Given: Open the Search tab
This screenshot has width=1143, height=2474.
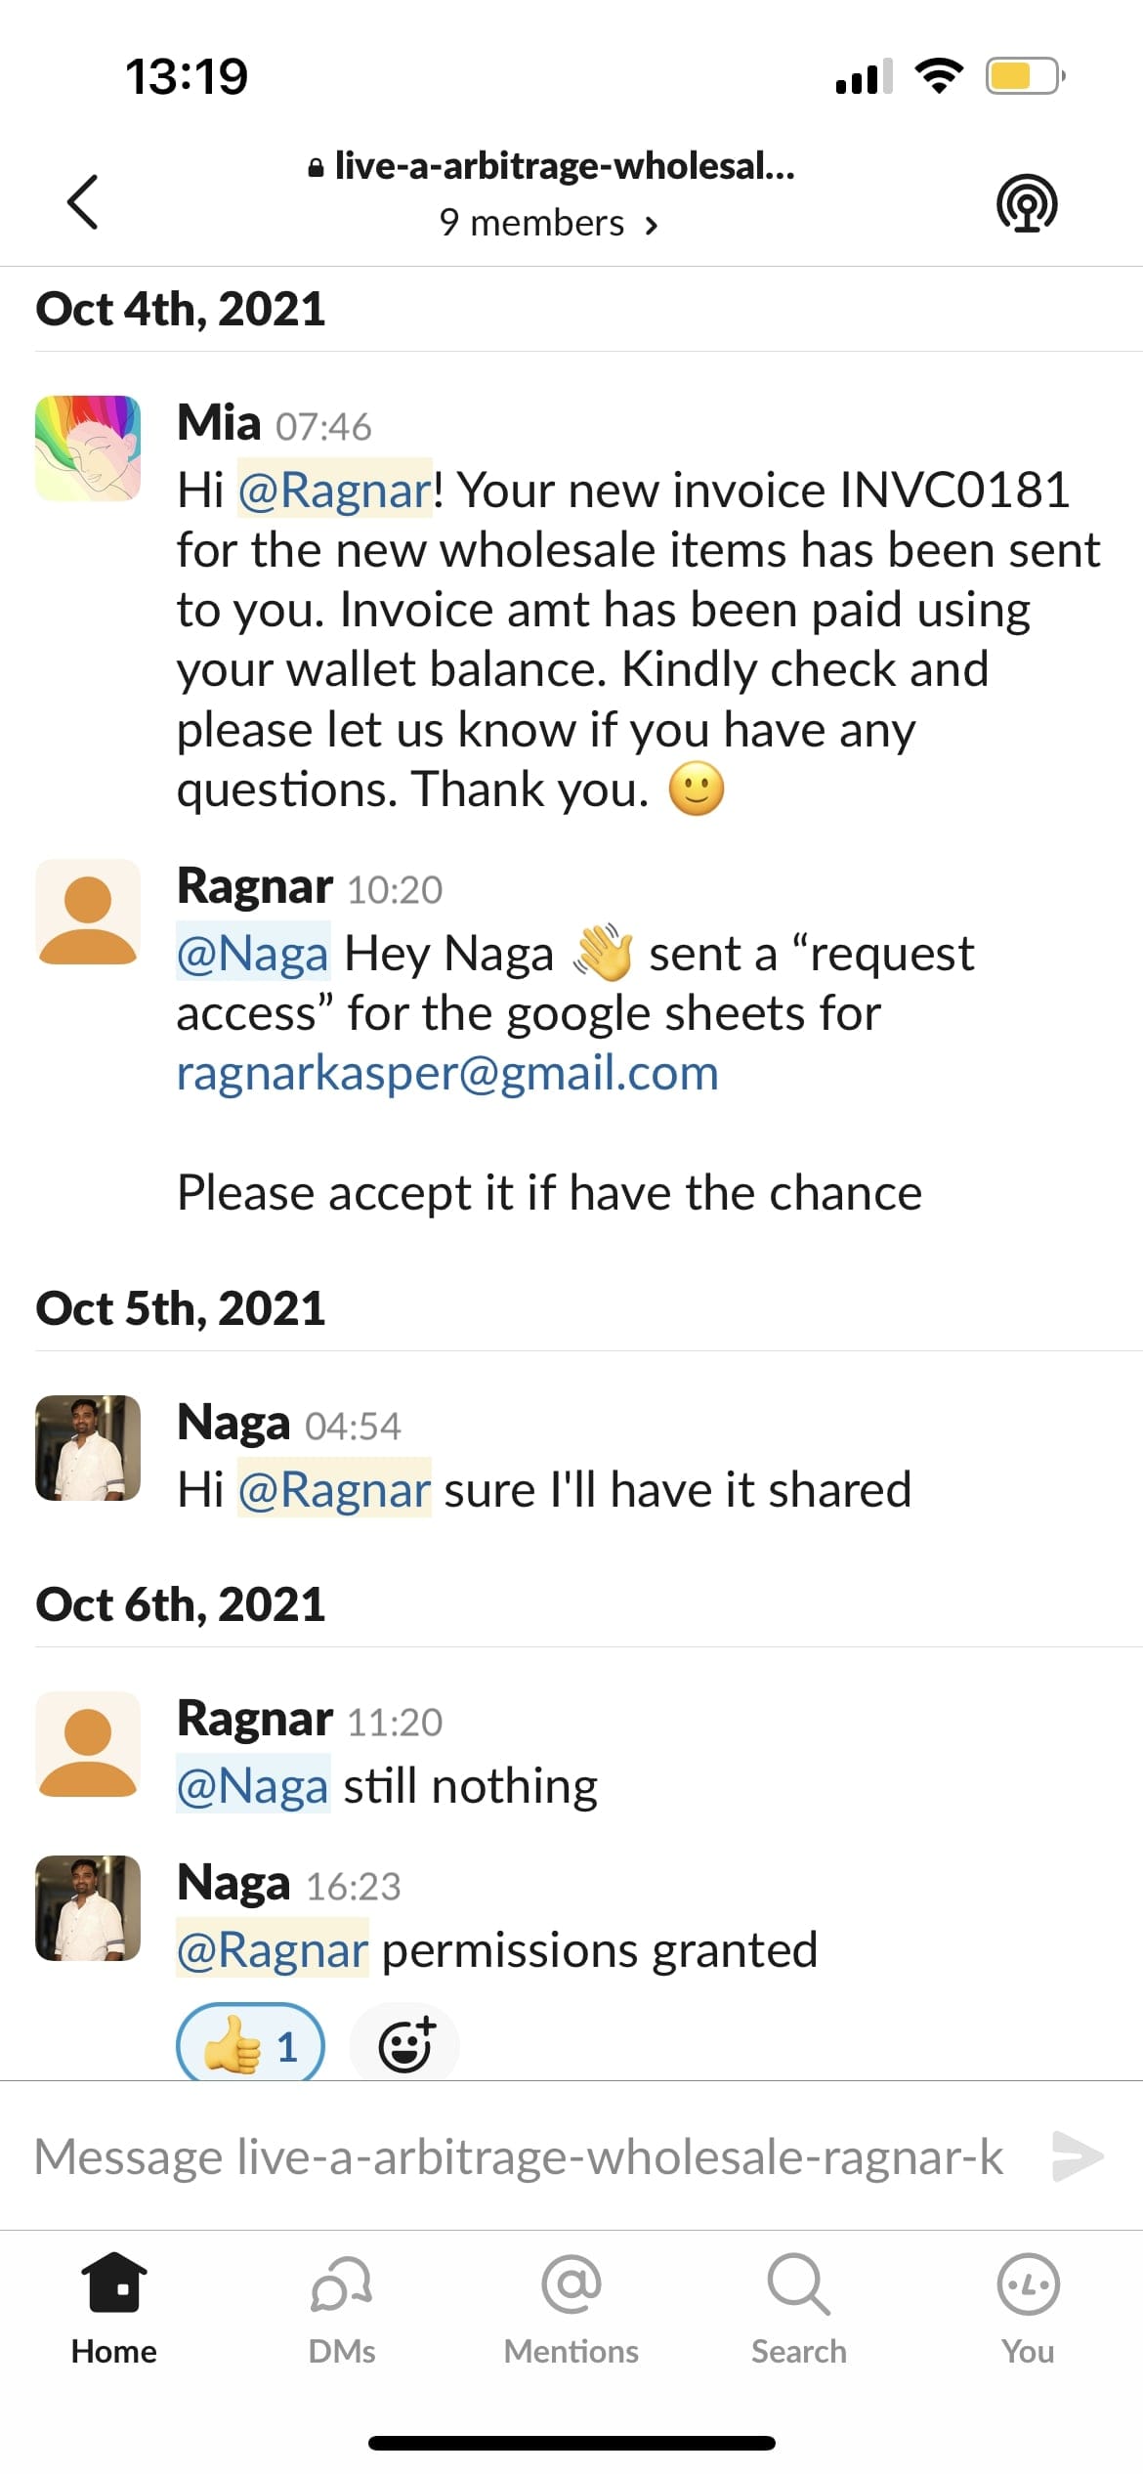Looking at the screenshot, I should (x=799, y=2310).
